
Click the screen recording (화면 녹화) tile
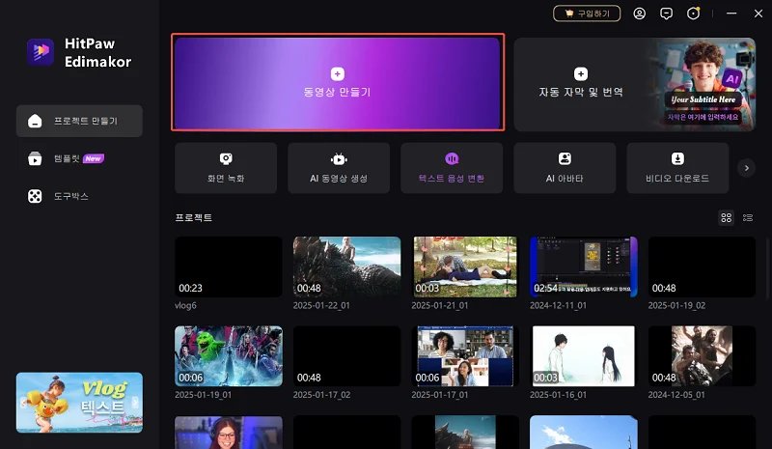(226, 168)
